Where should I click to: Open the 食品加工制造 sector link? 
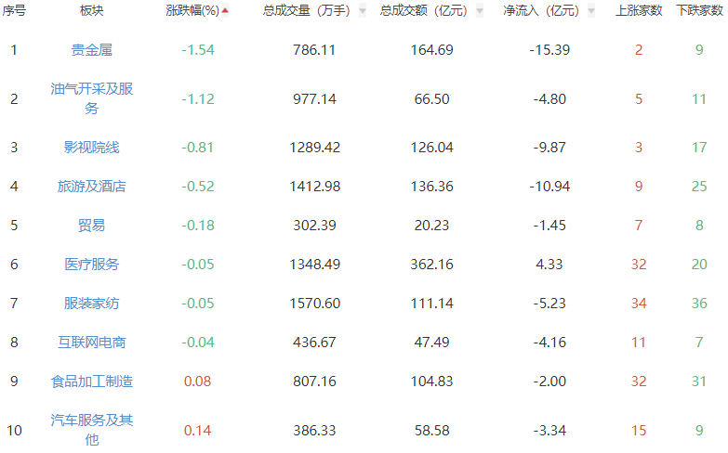click(x=92, y=381)
